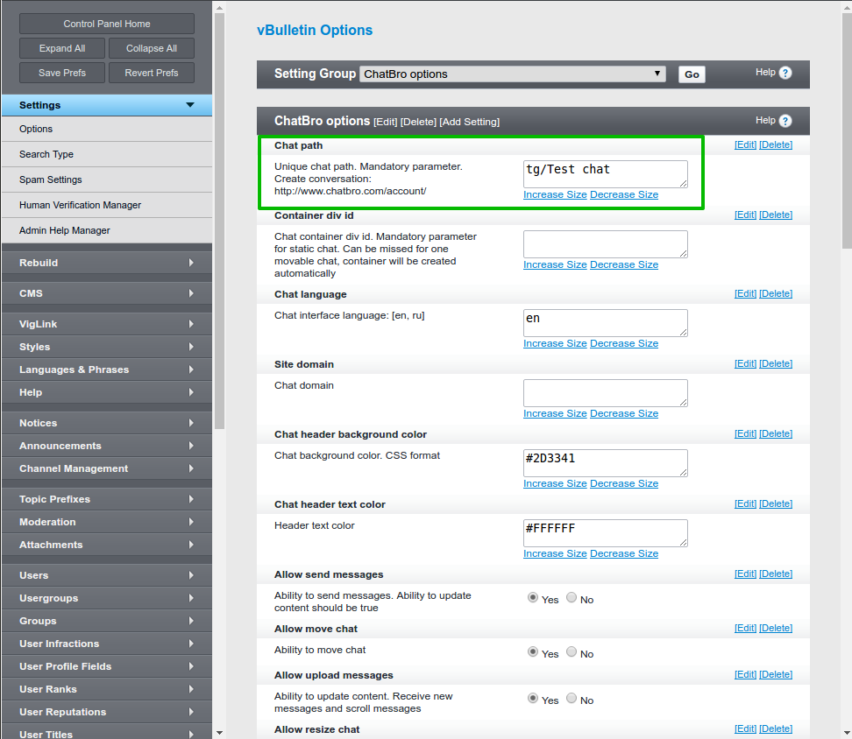Expand User Infractions section
The image size is (852, 739).
coord(107,644)
